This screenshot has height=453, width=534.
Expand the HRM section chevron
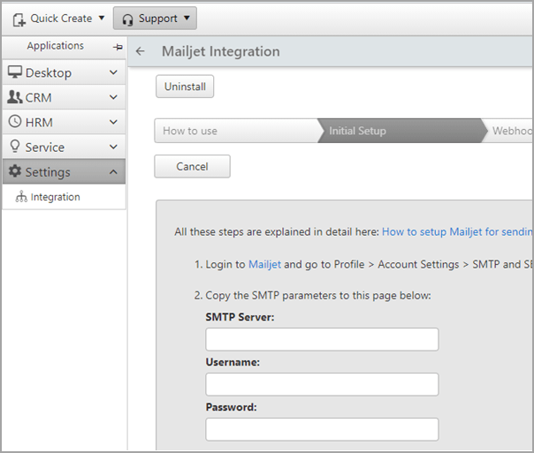tap(113, 122)
